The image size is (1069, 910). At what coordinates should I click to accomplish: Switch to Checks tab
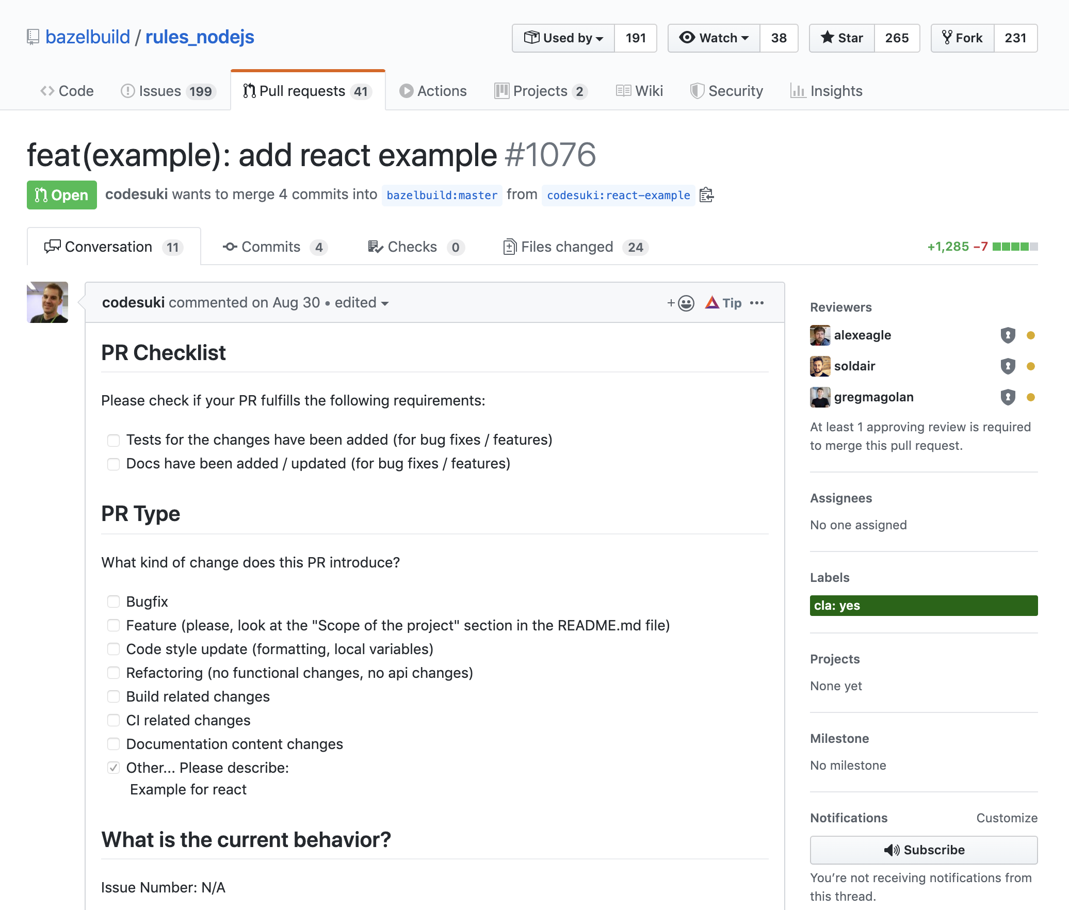(x=416, y=247)
